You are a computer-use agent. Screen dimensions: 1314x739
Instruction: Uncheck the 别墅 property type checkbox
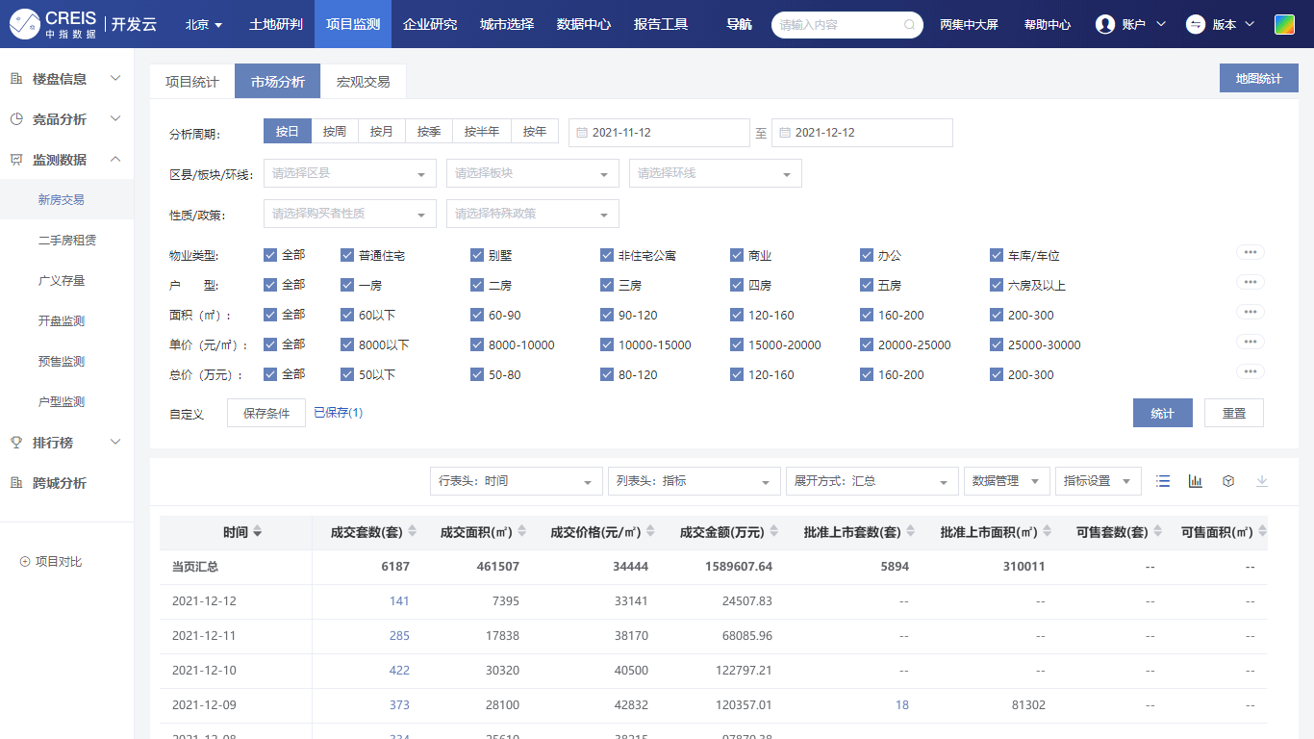pos(477,255)
